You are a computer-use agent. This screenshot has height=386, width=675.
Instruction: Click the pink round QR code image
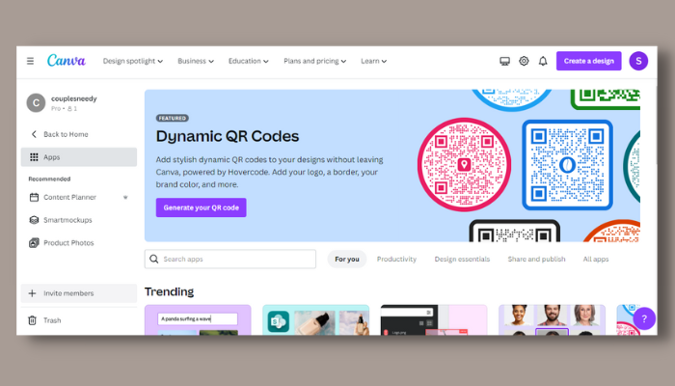(x=464, y=165)
